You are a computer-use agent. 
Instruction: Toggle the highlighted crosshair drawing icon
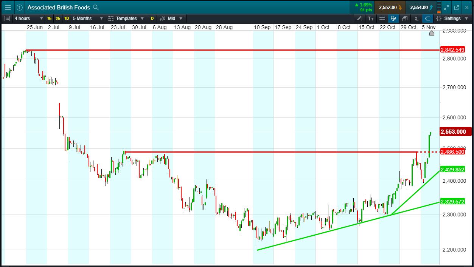[393, 18]
